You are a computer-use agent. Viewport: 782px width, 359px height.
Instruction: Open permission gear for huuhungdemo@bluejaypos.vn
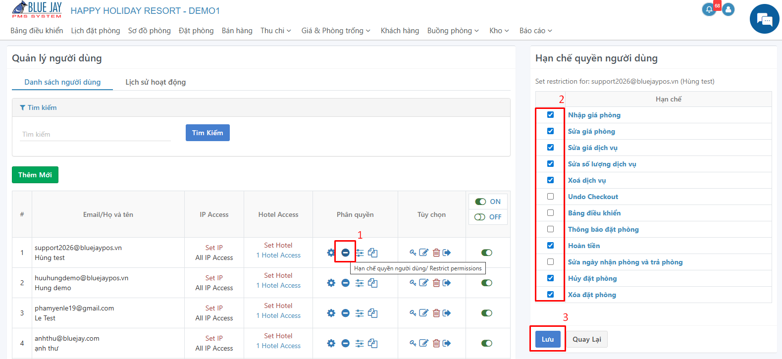coord(331,283)
